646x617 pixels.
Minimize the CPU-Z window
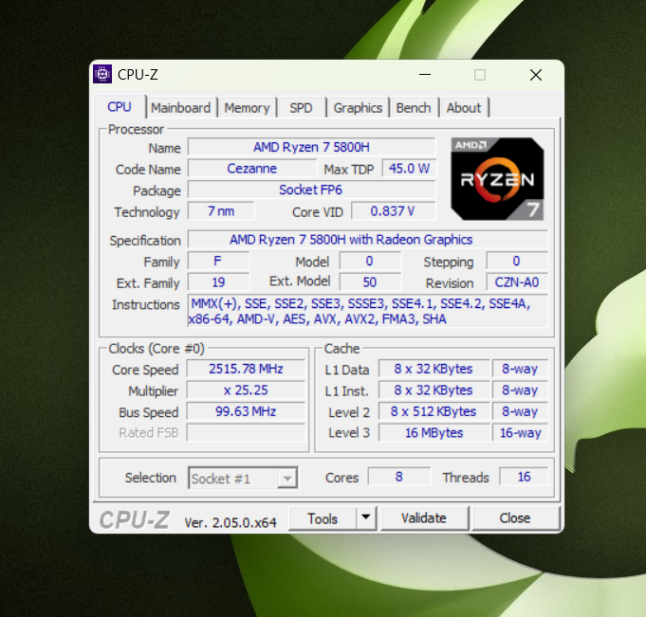pyautogui.click(x=425, y=75)
